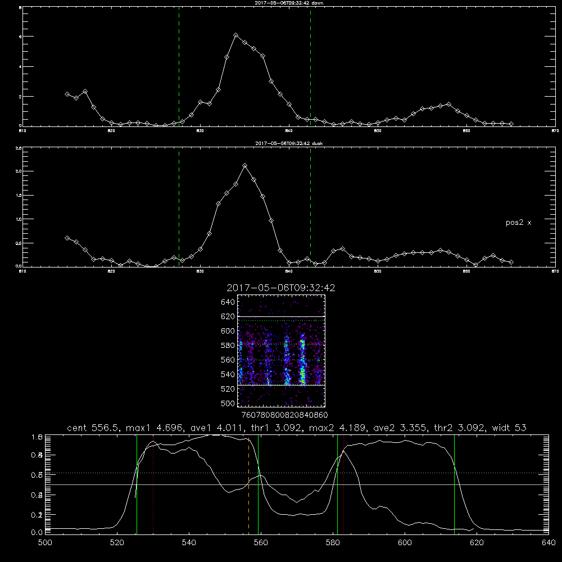The width and height of the screenshot is (562, 562).
Task: Open the colored heatmap image
Action: [282, 351]
